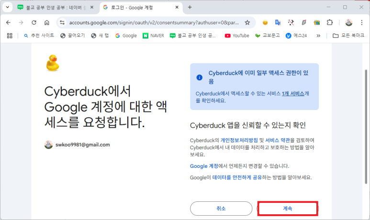Open the 교보문고 bookmark

pos(268,35)
